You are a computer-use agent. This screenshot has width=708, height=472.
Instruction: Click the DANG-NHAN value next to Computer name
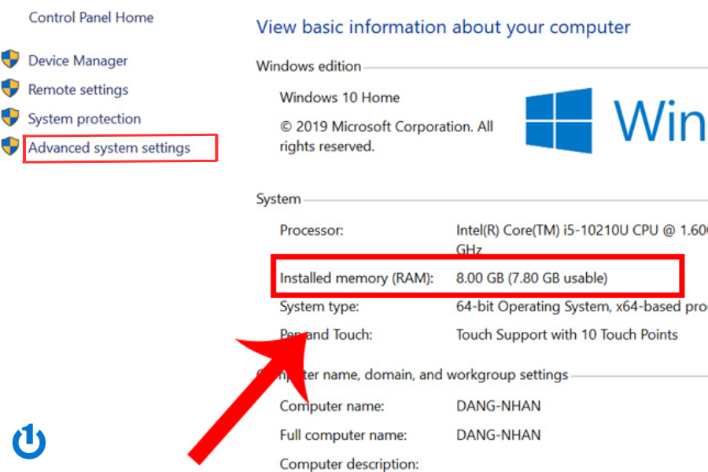tap(498, 407)
